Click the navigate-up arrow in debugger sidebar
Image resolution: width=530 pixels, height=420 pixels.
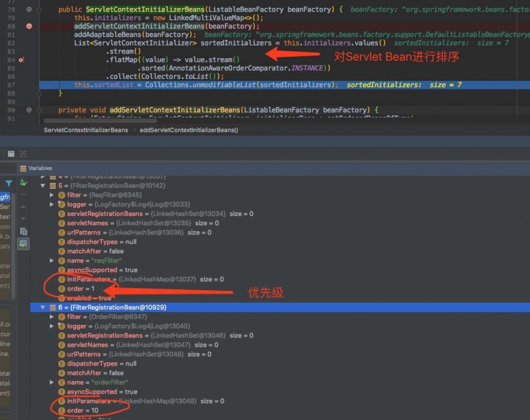click(22, 206)
